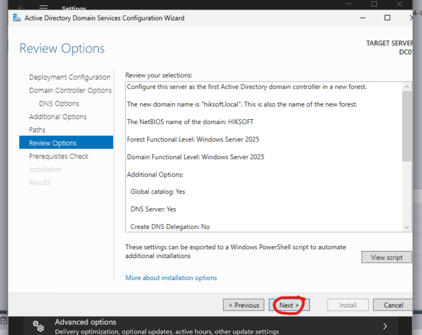Open the Settings window hamburger menu

point(44,7)
